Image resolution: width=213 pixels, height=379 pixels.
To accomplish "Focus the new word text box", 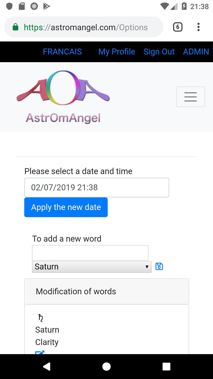I will pos(90,253).
